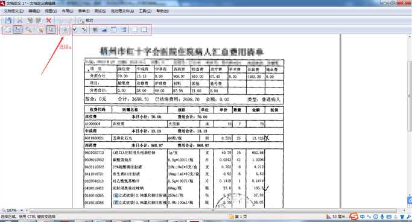Viewport: 412px width, 222px height.
Task: Open the 帮助(H) menu
Action: pyautogui.click(x=162, y=11)
